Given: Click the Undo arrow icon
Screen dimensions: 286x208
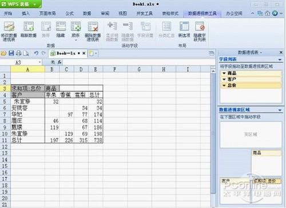Looking at the screenshot, I should tap(36, 53).
